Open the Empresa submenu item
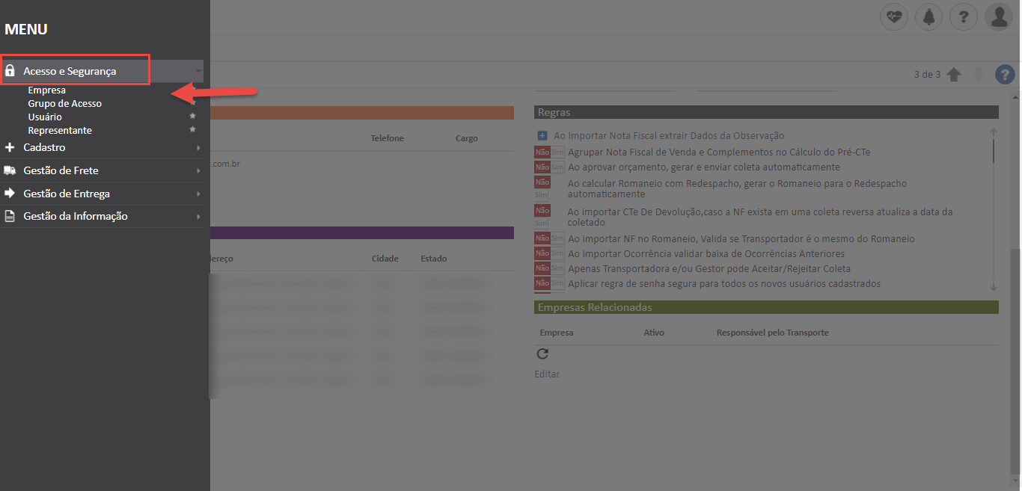 coord(46,90)
